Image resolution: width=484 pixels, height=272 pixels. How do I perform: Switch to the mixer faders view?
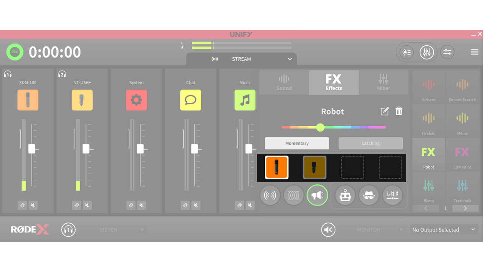[x=427, y=53]
